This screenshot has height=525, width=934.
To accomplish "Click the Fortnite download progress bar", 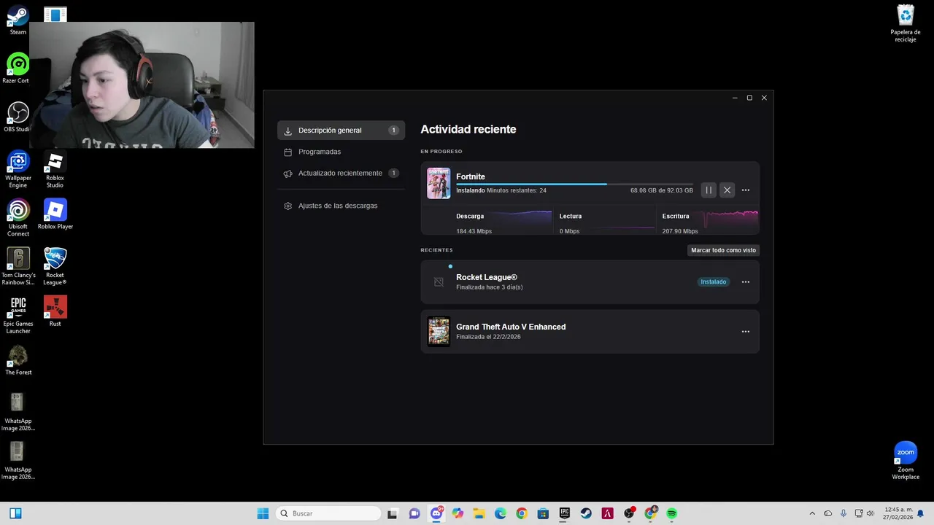I will [x=574, y=184].
